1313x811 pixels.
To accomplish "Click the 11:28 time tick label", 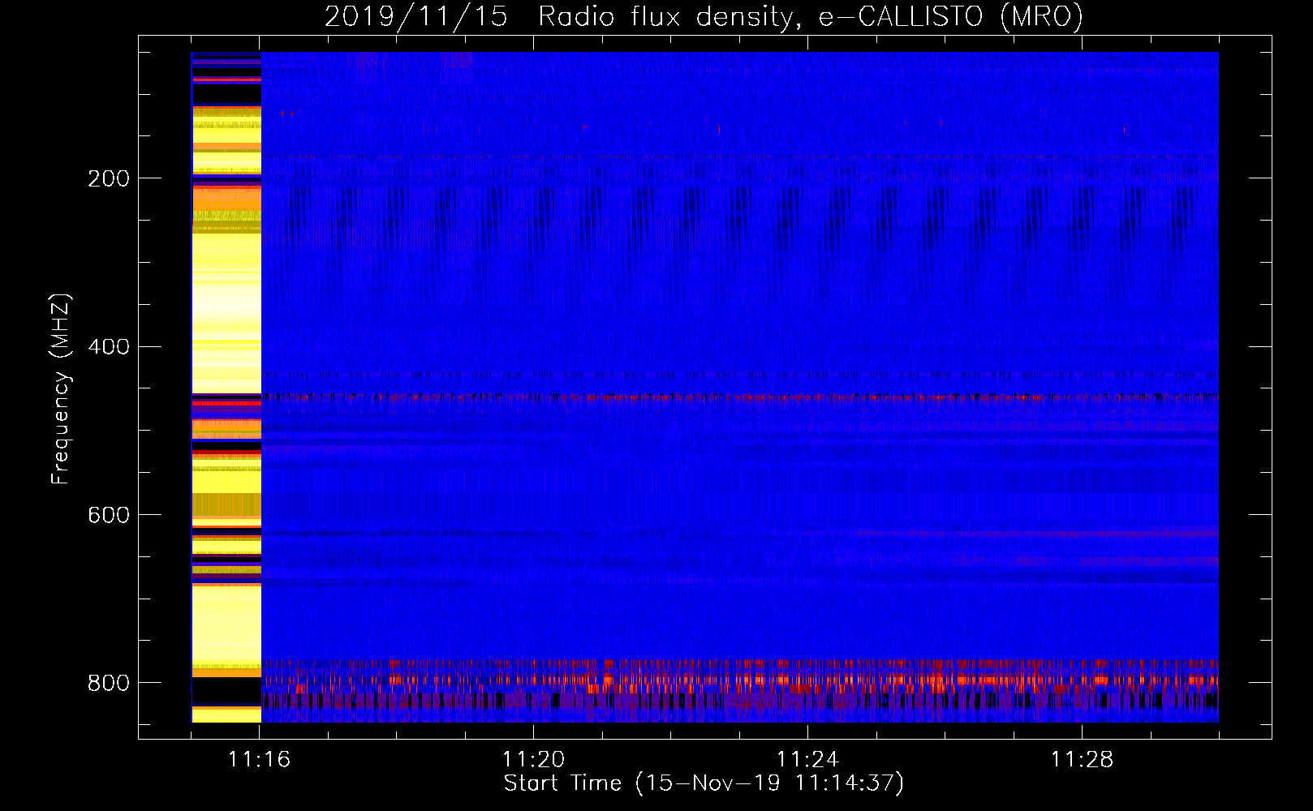I will point(1083,760).
